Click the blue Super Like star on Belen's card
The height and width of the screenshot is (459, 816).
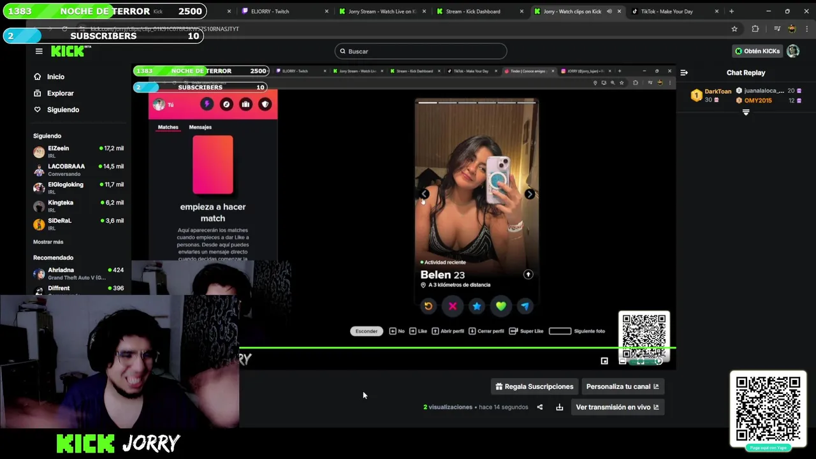click(477, 306)
